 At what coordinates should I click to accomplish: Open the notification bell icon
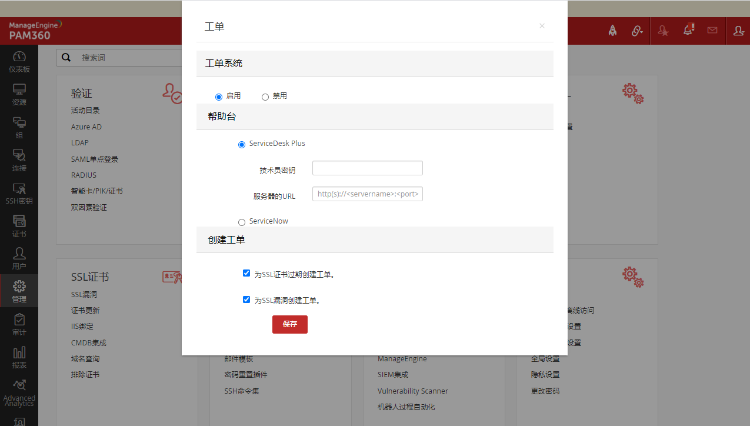[x=688, y=29]
